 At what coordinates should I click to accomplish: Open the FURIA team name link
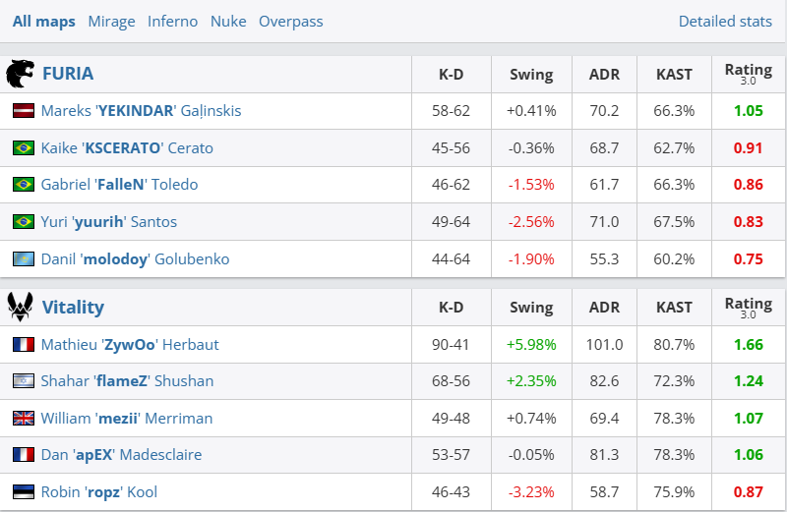click(x=68, y=74)
